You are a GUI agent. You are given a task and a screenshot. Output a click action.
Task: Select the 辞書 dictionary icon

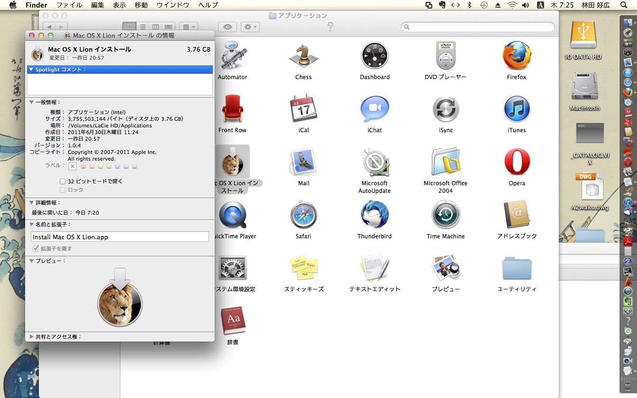(x=232, y=321)
